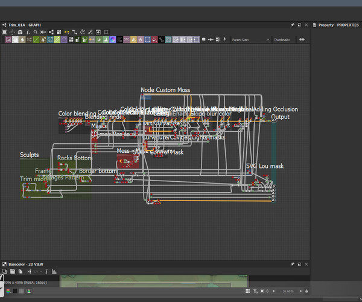Click the comment speech bubble icon
The width and height of the screenshot is (362, 302).
[204, 39]
